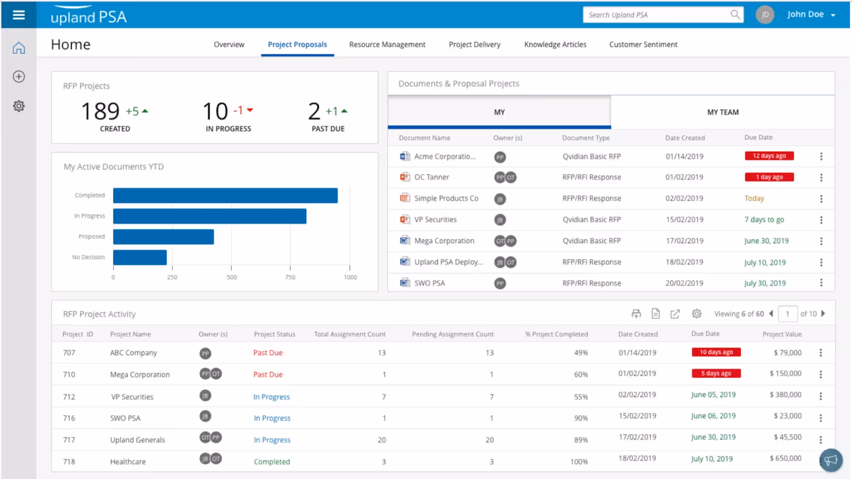Expand the John Doe account dropdown
This screenshot has width=852, height=479.
point(833,15)
